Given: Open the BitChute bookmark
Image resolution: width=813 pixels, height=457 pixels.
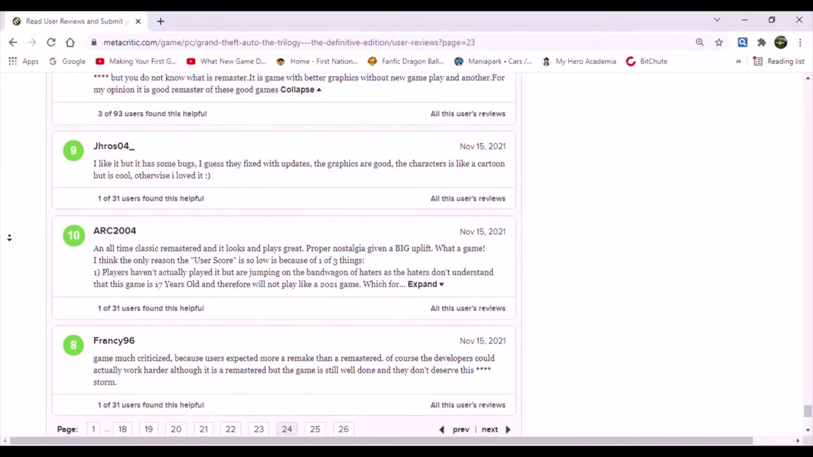Looking at the screenshot, I should pos(647,62).
